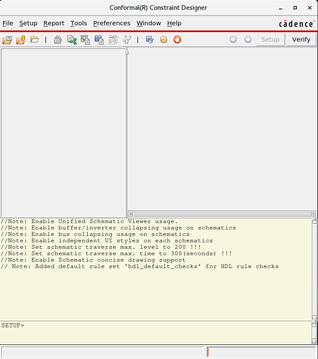Switch to Verify mode button
318x359 pixels.
(301, 39)
